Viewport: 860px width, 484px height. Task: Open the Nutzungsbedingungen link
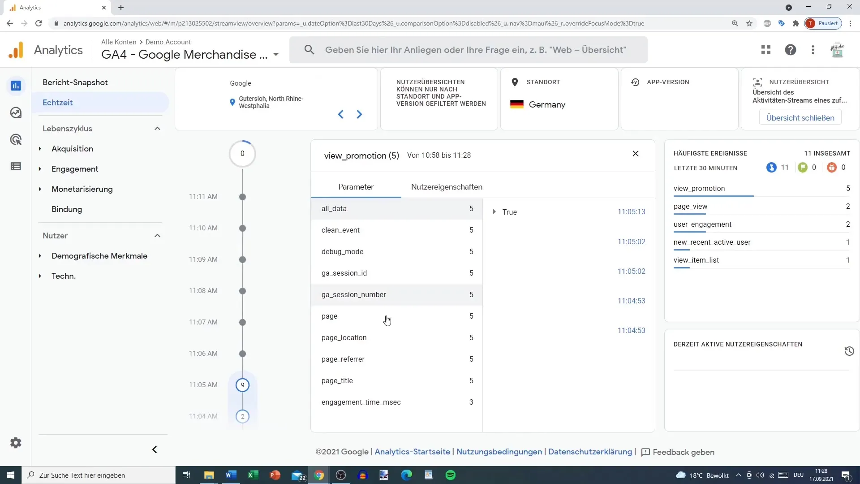(499, 452)
